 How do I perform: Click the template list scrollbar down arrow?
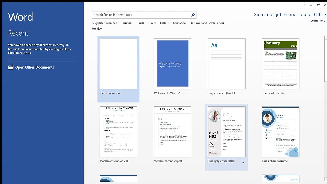point(326,179)
